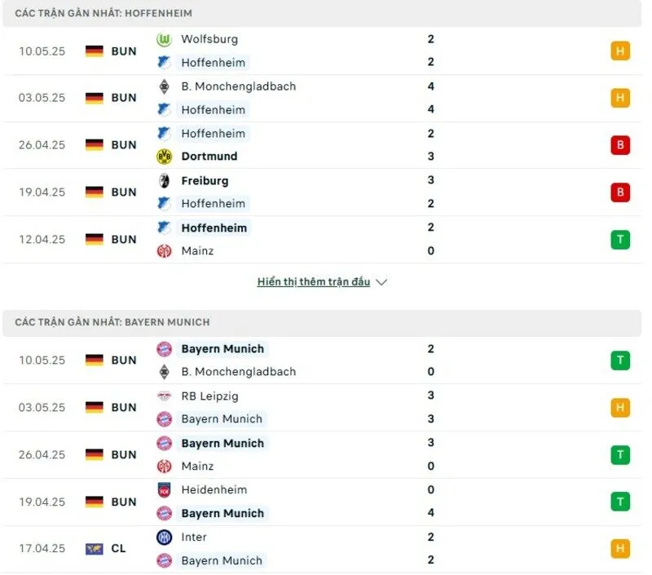Click the yellow H result badge for Wolfsburg match
The image size is (652, 575).
point(620,51)
